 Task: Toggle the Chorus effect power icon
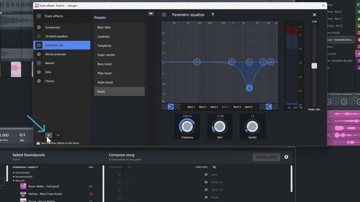[39, 81]
